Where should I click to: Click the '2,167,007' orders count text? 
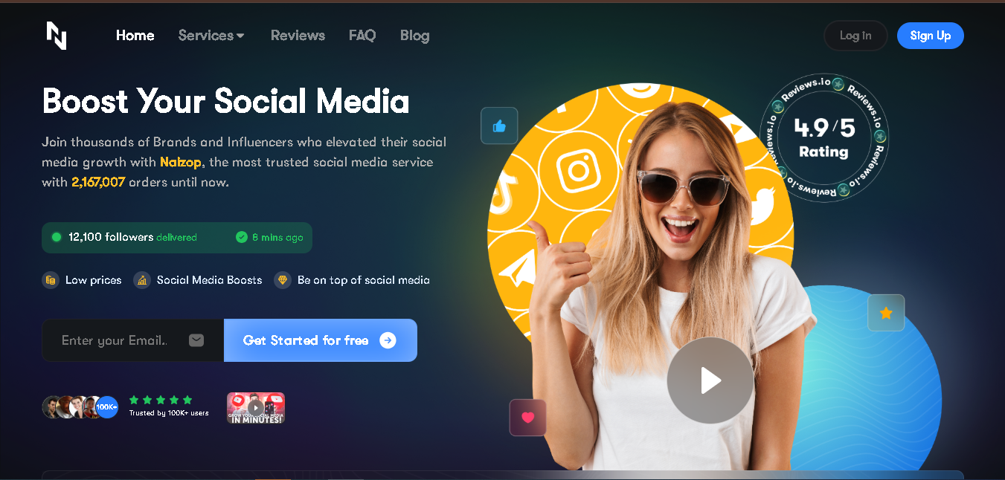(x=98, y=182)
